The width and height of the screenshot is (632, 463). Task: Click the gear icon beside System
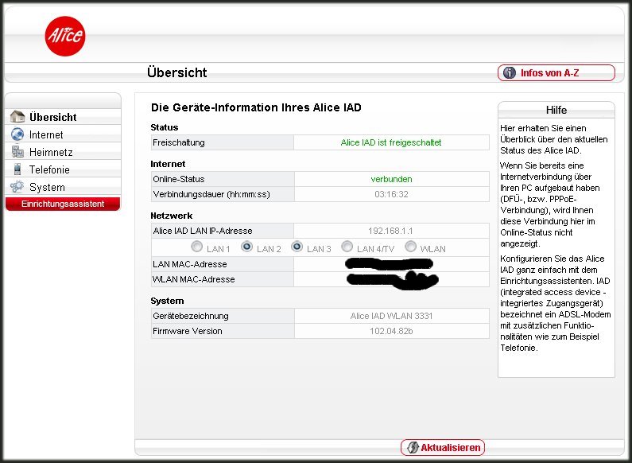point(17,187)
